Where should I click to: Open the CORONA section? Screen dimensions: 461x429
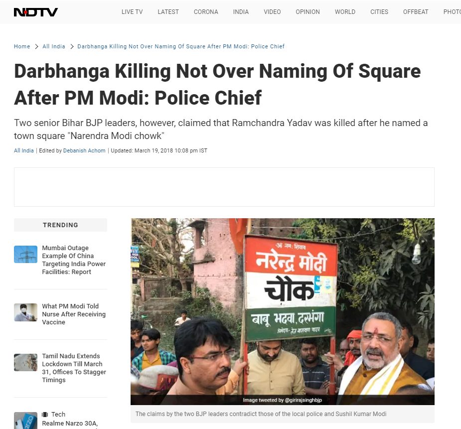point(206,12)
